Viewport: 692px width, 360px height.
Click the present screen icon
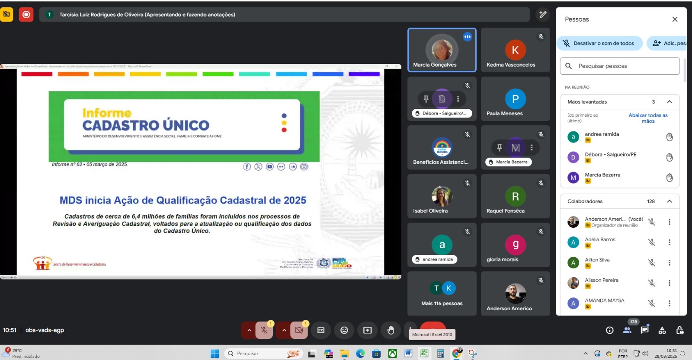[367, 330]
